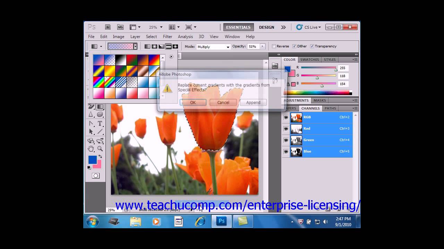Screen dimensions: 444x249
Task: Switch to the Design workspace
Action: coord(266,27)
